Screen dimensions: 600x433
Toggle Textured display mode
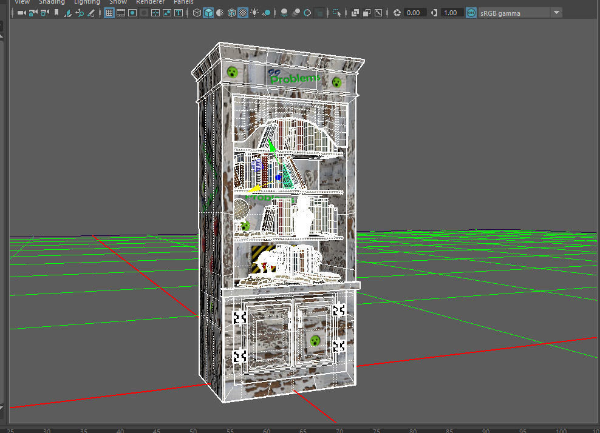click(x=243, y=13)
